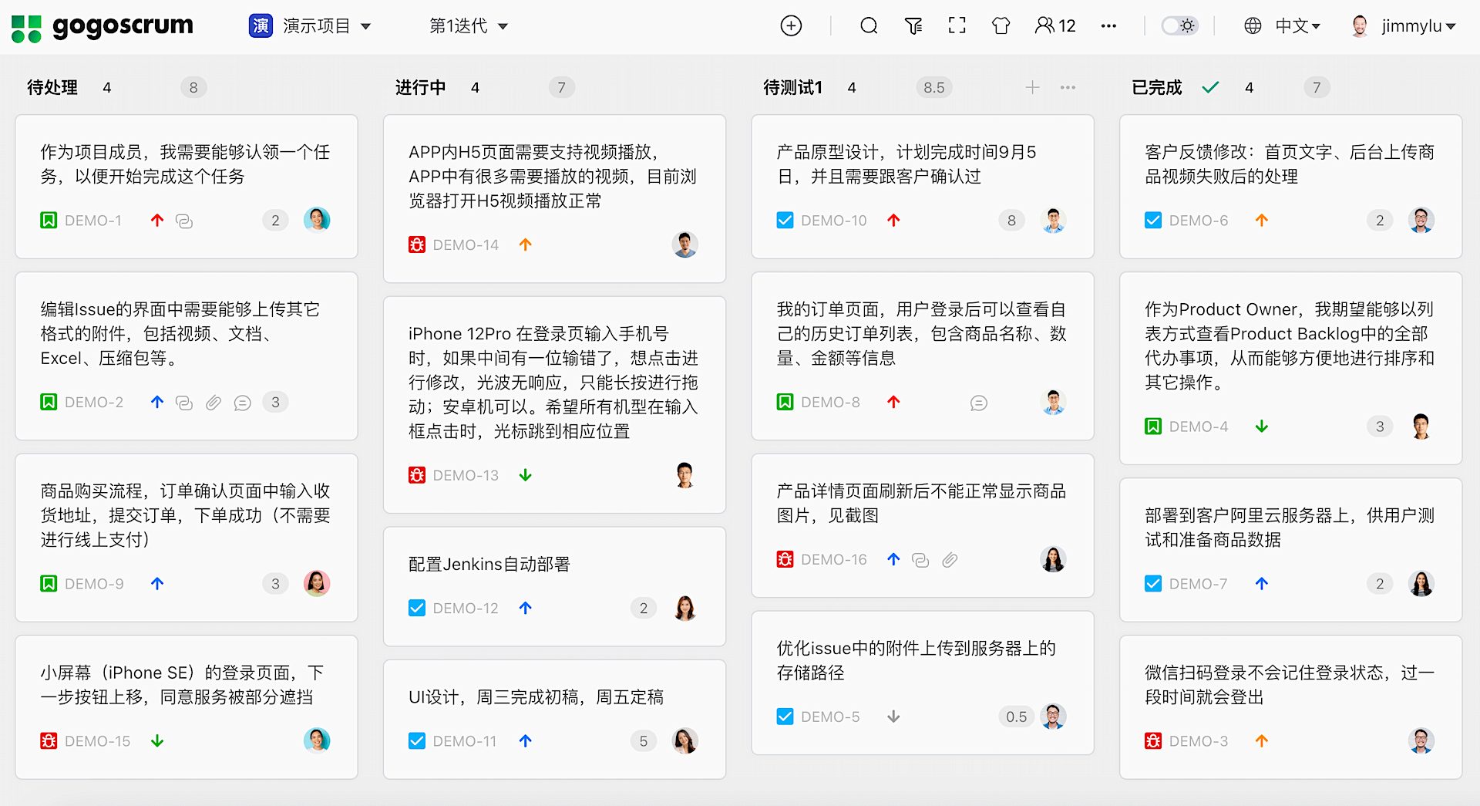Open 待测试1 column options ellipsis
Image resolution: width=1480 pixels, height=806 pixels.
pos(1068,87)
